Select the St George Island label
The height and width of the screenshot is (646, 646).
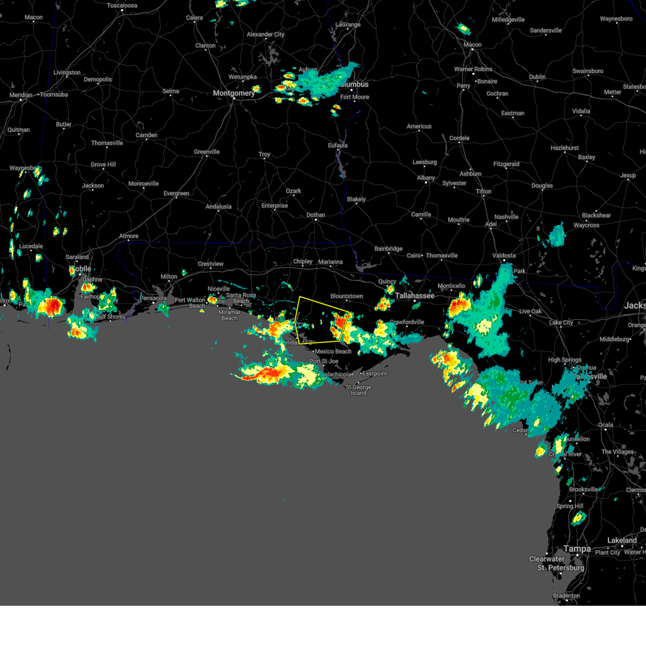coord(359,390)
